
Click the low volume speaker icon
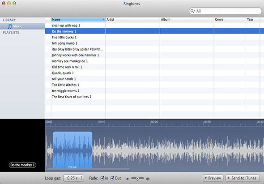(128, 179)
